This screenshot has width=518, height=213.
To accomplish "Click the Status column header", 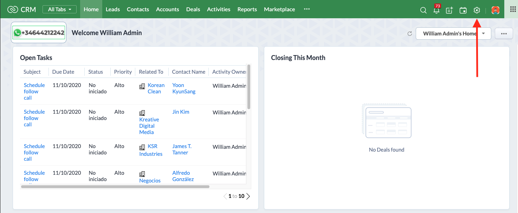I will [x=96, y=72].
